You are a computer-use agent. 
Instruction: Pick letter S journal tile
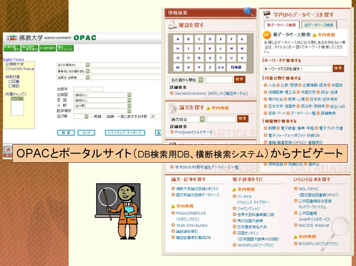210,58
